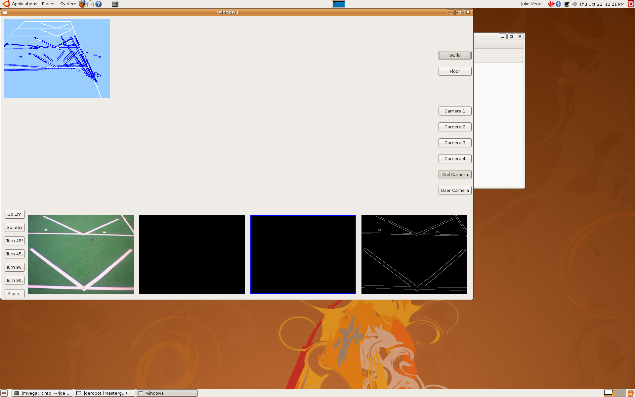Image resolution: width=635 pixels, height=397 pixels.
Task: Click the green field camera image
Action: [x=81, y=254]
